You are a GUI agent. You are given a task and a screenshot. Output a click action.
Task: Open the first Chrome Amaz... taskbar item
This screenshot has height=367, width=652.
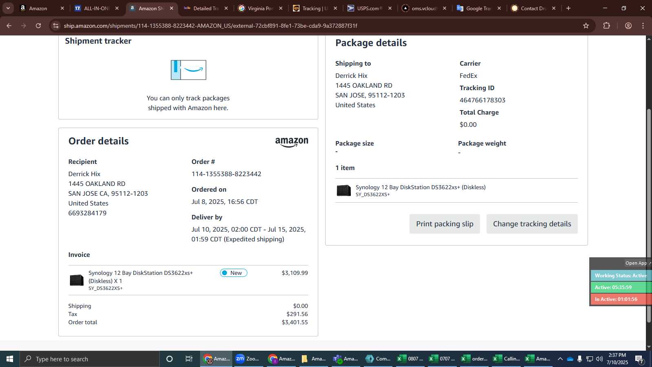click(x=216, y=359)
